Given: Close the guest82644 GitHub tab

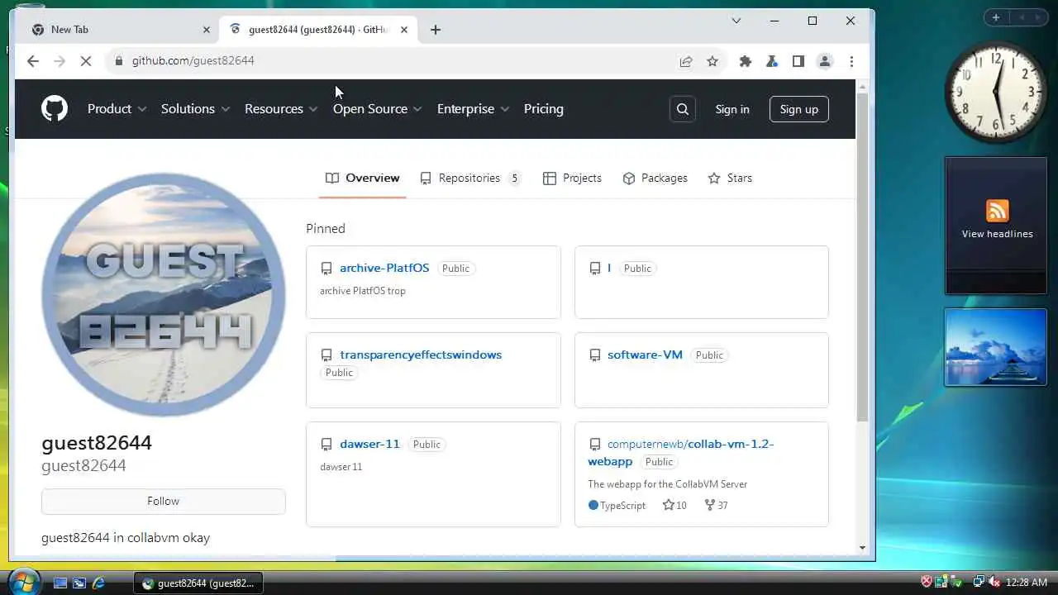Looking at the screenshot, I should [x=404, y=30].
